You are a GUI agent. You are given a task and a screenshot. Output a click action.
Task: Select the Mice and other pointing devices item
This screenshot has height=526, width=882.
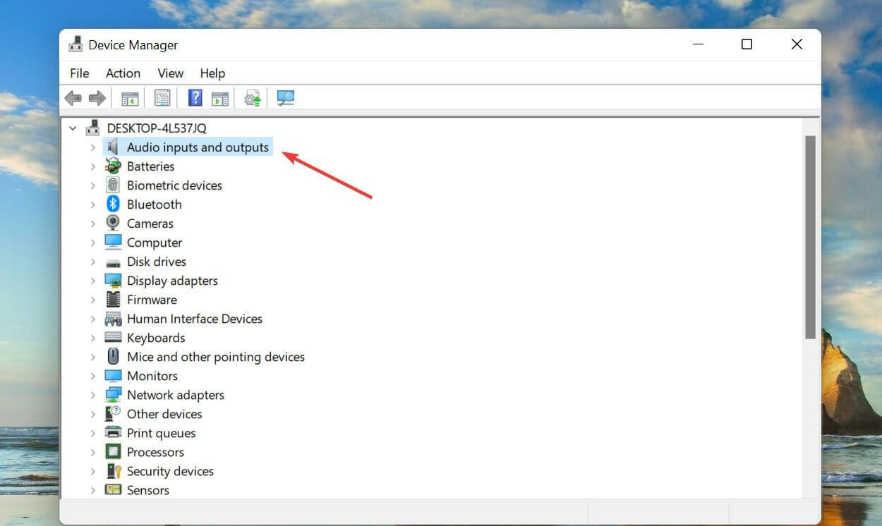tap(215, 357)
